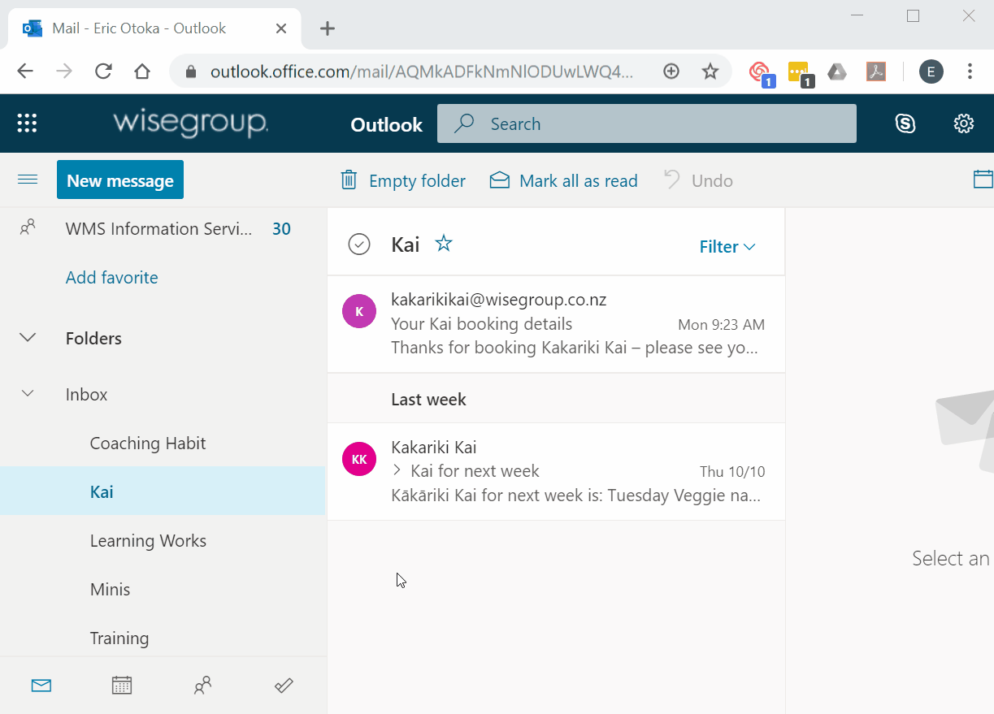Click the 30 unread count badge
This screenshot has height=714, width=994.
point(281,229)
